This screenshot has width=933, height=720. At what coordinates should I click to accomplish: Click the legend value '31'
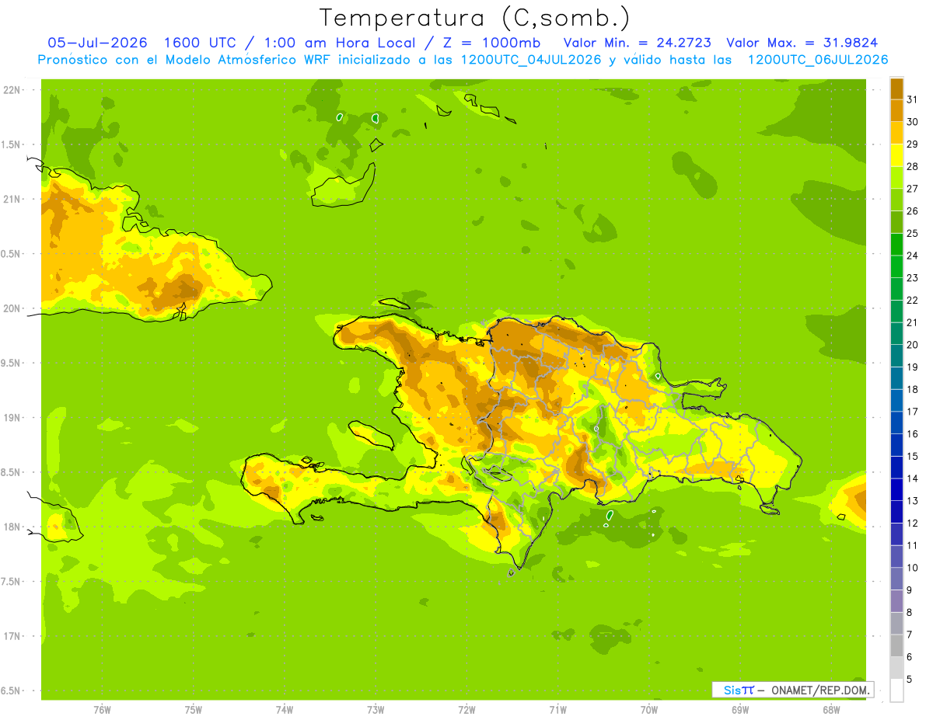pyautogui.click(x=913, y=99)
